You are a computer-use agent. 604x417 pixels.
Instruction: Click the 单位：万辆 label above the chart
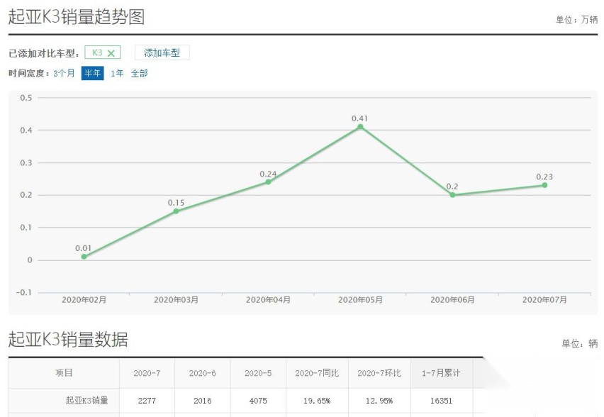click(x=576, y=20)
